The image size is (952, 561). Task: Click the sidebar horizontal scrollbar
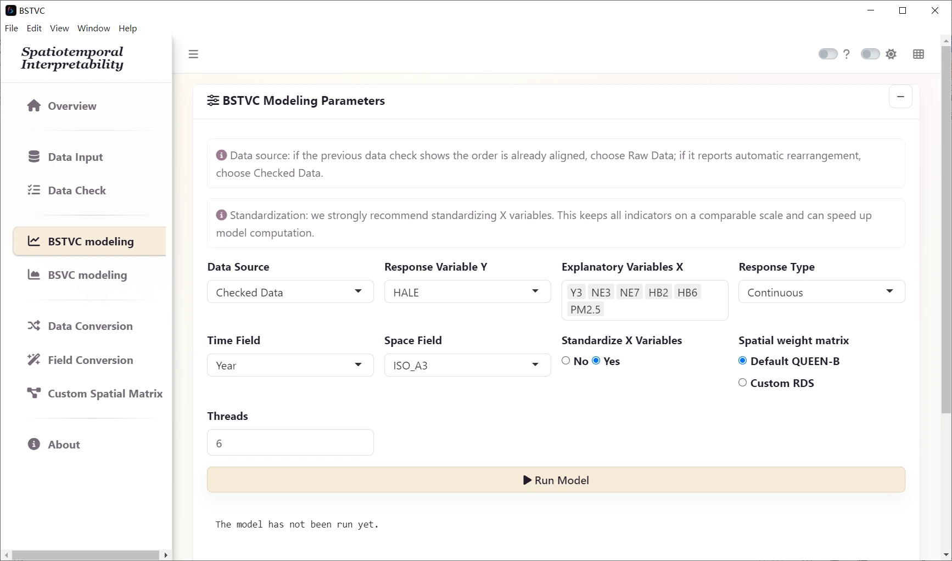(x=85, y=555)
